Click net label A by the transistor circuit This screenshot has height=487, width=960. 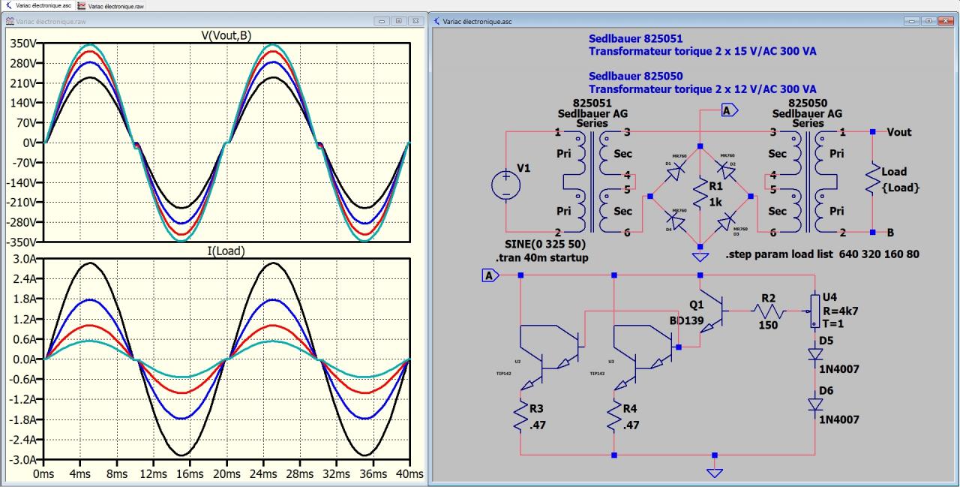pos(490,275)
